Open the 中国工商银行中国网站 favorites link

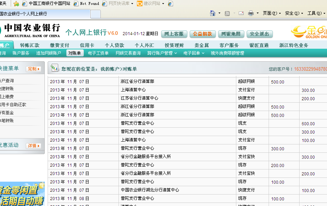[49, 3]
